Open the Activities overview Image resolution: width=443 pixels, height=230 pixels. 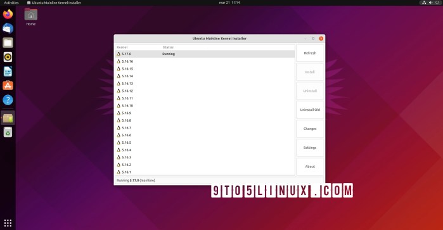(11, 3)
